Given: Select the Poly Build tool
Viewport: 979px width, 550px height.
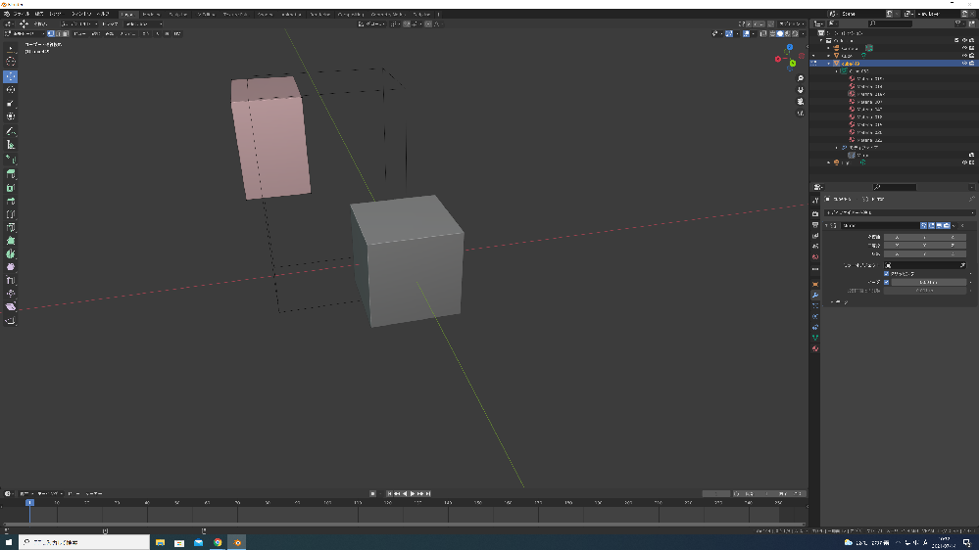Looking at the screenshot, I should [x=11, y=241].
